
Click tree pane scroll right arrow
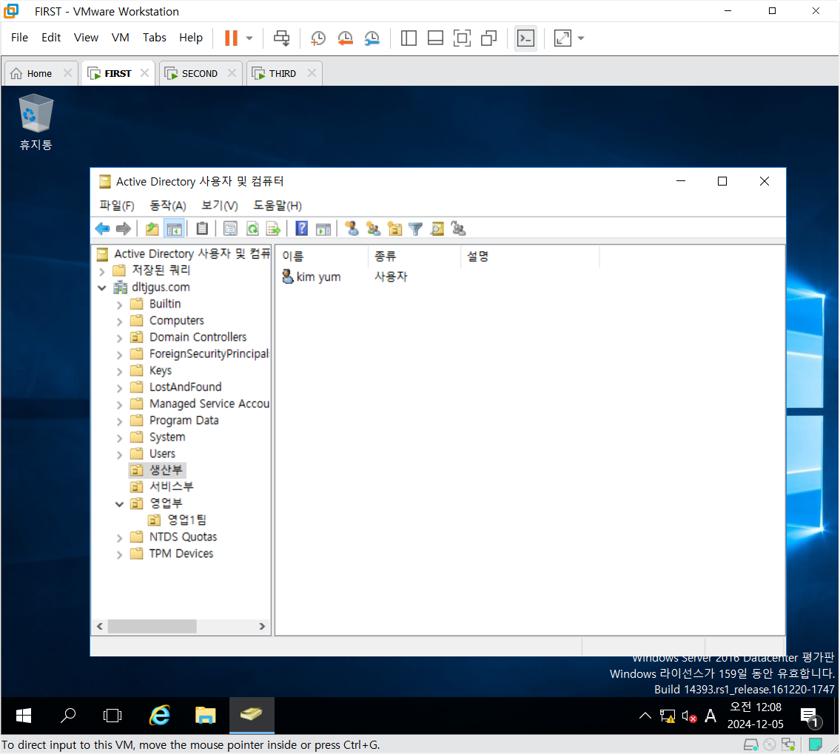(262, 625)
